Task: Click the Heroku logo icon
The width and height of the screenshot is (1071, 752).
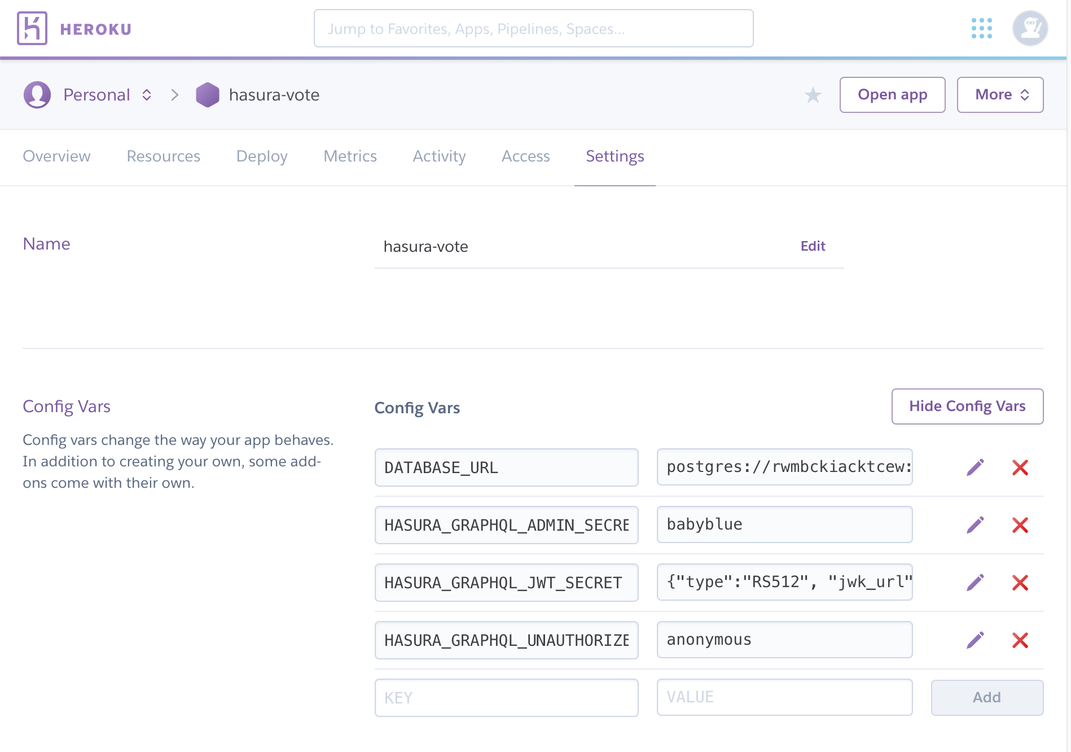Action: click(32, 28)
